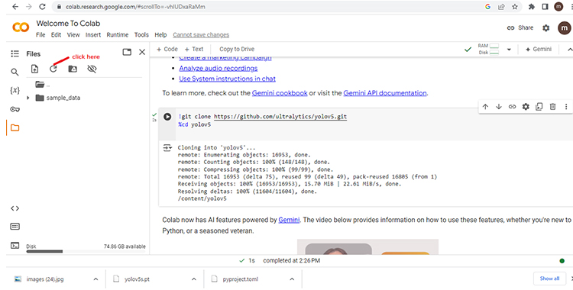Open the command palette sidebar icon

pyautogui.click(x=15, y=227)
